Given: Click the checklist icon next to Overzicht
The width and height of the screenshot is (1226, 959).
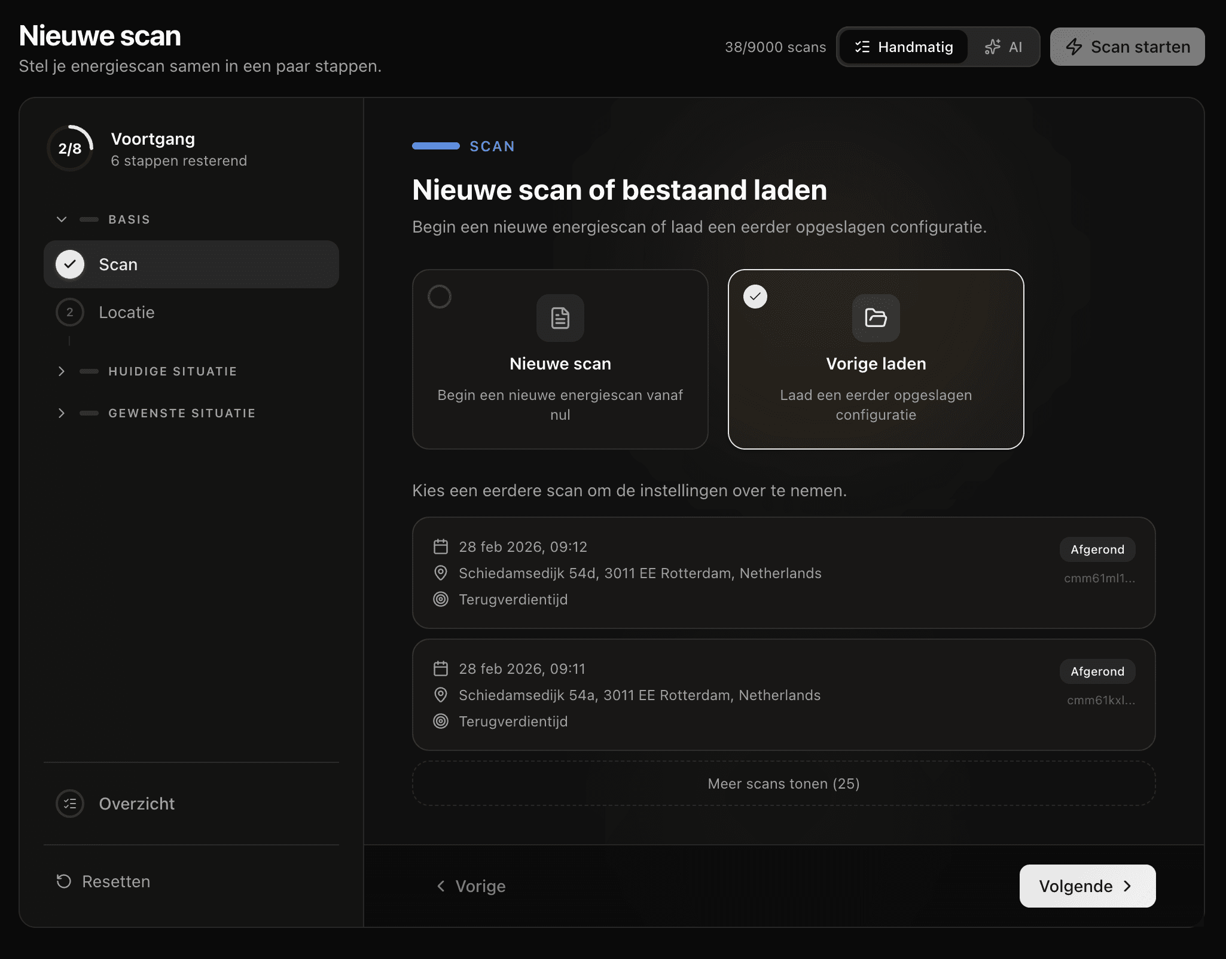Looking at the screenshot, I should (x=70, y=804).
